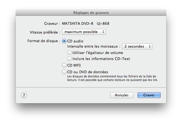Click the Inclure les informations CD-Text label

point(101,59)
